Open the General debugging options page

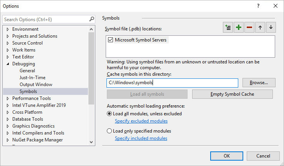[x=27, y=71]
